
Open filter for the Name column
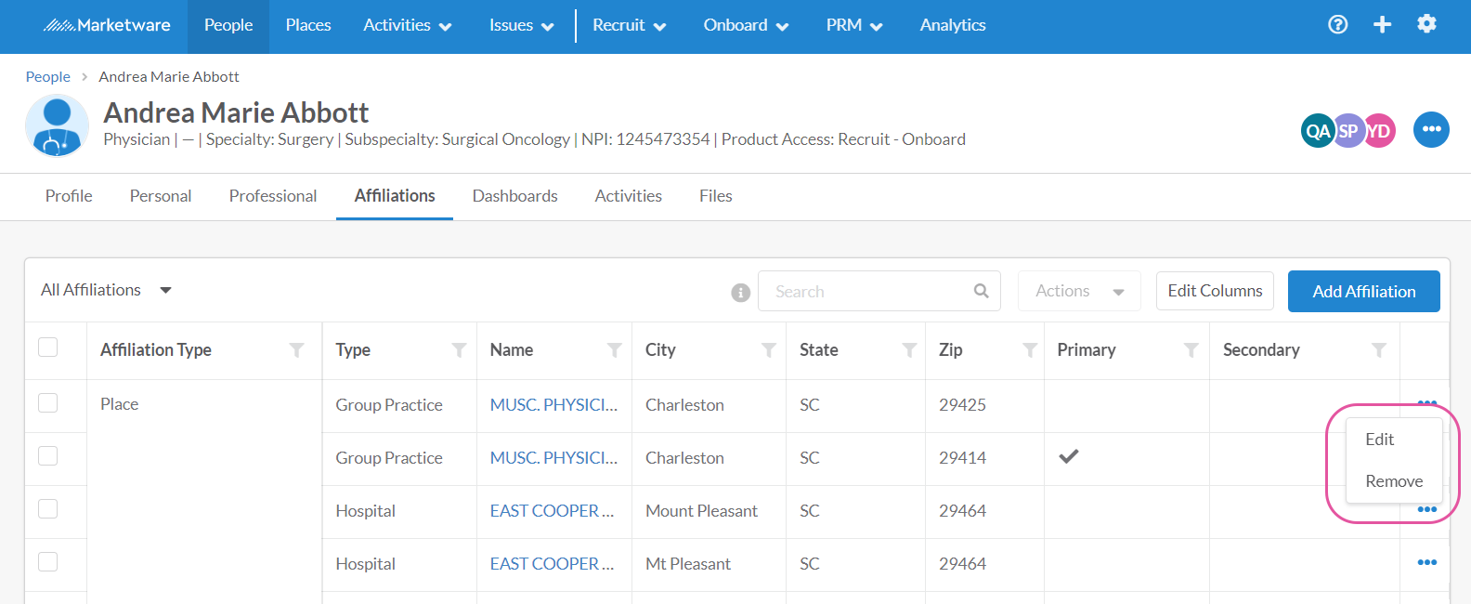(x=614, y=350)
